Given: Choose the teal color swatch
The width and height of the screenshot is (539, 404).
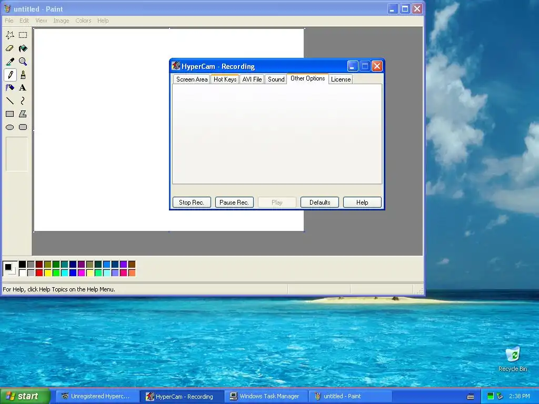Looking at the screenshot, I should point(65,264).
